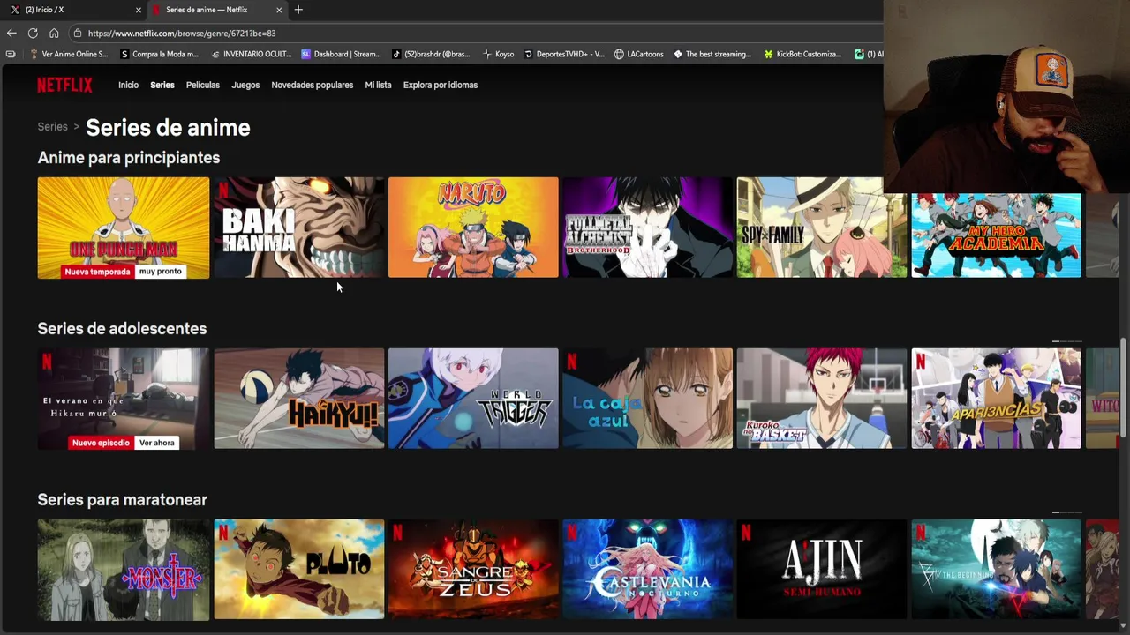Click the page vertical scrollbar thumb

coord(1123,386)
